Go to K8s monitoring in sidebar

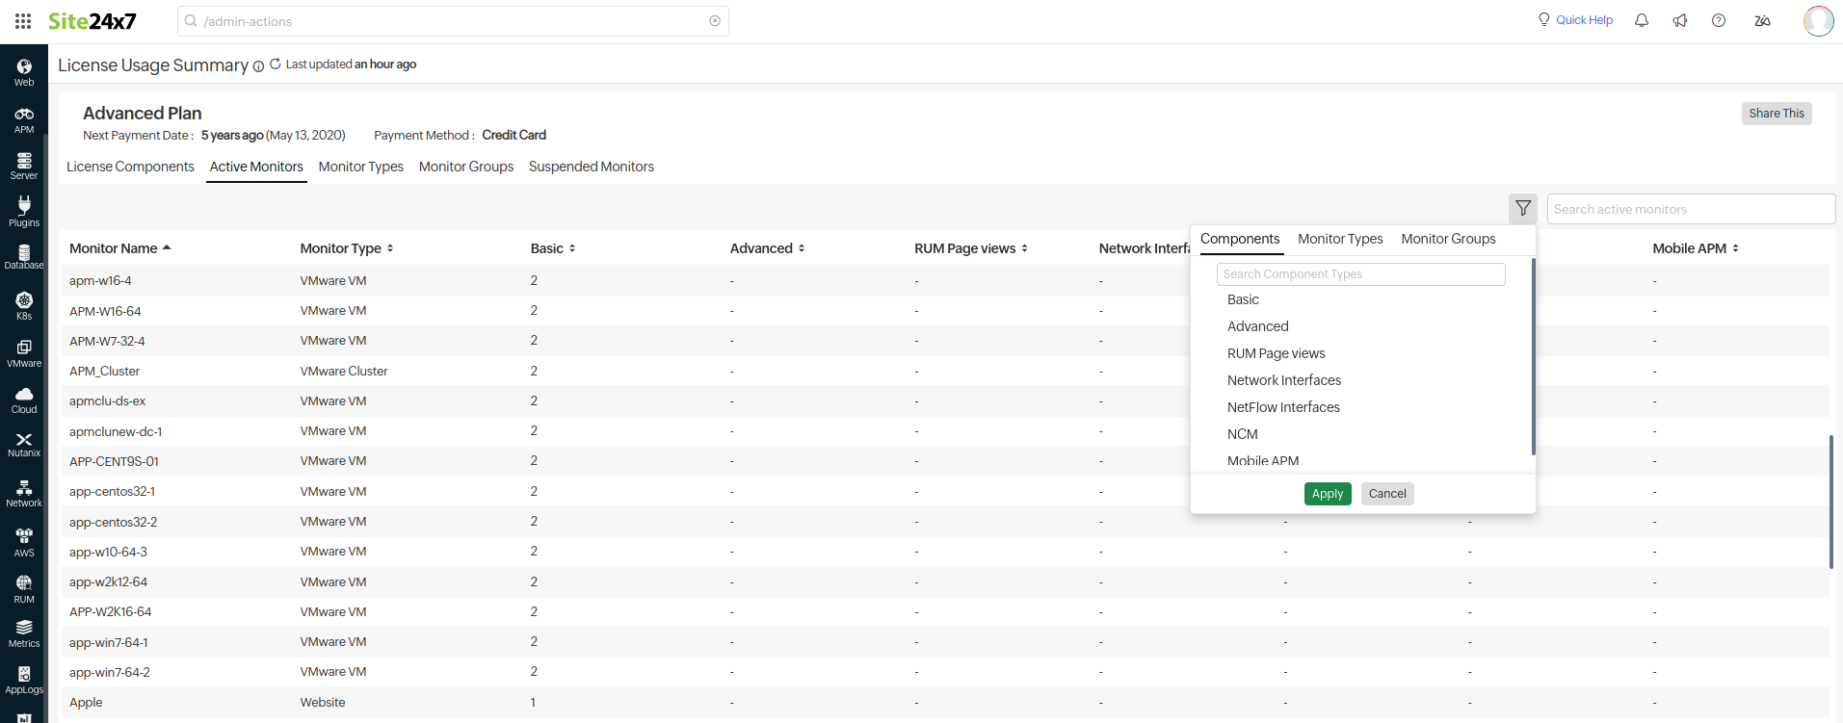pyautogui.click(x=24, y=306)
